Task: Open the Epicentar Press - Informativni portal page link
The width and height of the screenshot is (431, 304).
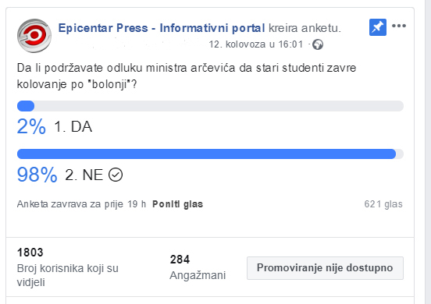Action: coord(162,28)
